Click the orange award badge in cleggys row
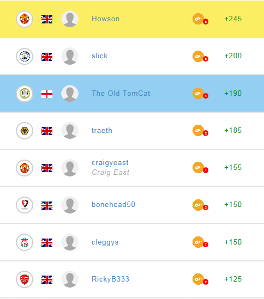 click(200, 242)
